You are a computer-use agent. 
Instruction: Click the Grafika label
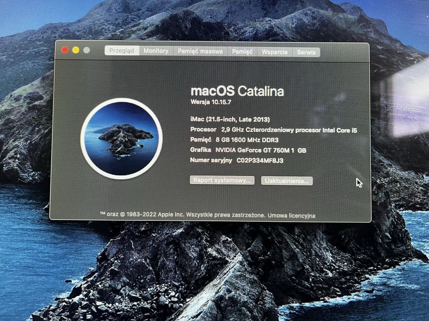200,149
